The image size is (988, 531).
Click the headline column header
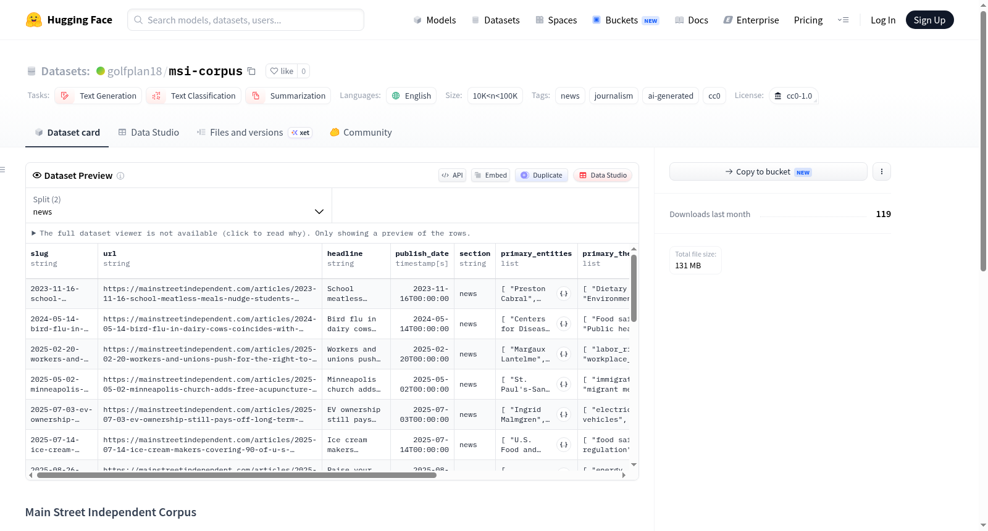pos(356,258)
